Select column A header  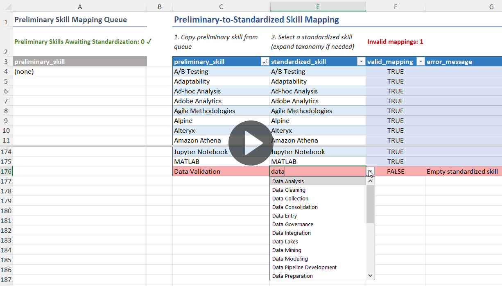tap(80, 7)
